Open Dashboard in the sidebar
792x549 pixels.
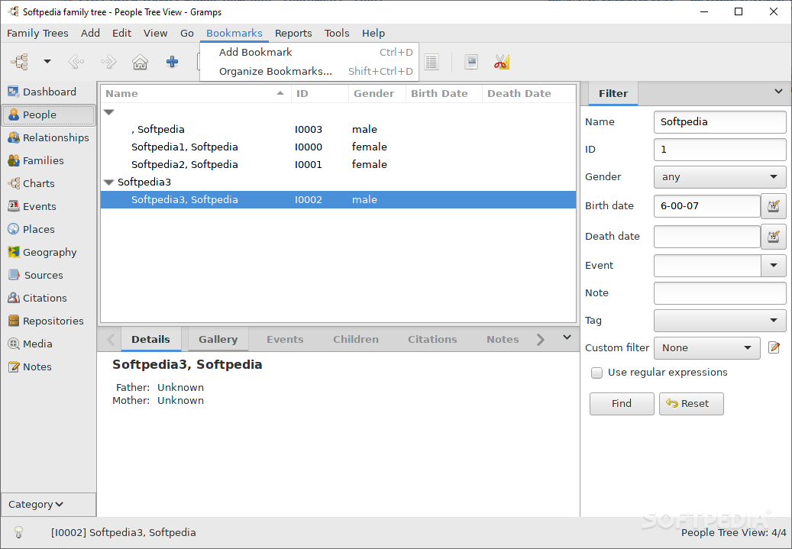pyautogui.click(x=48, y=92)
